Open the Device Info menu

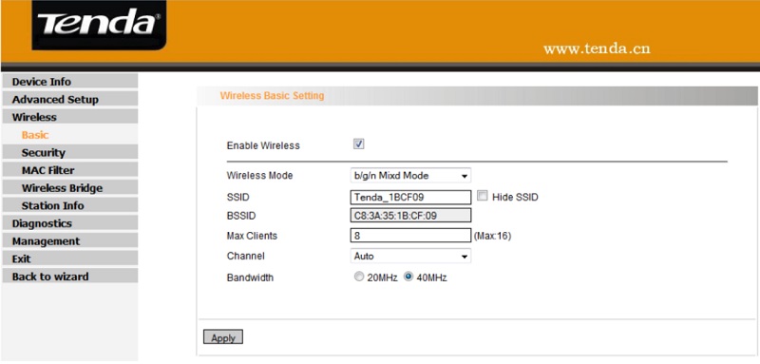(x=69, y=82)
